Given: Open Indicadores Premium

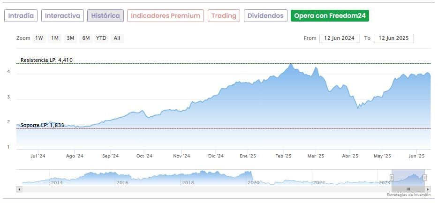Looking at the screenshot, I should pos(166,15).
